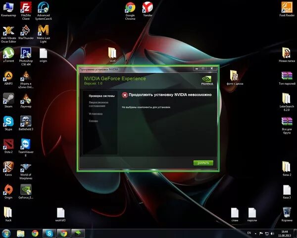Click the red error icon in installer
Viewport: 297px width, 238px height.
125,95
